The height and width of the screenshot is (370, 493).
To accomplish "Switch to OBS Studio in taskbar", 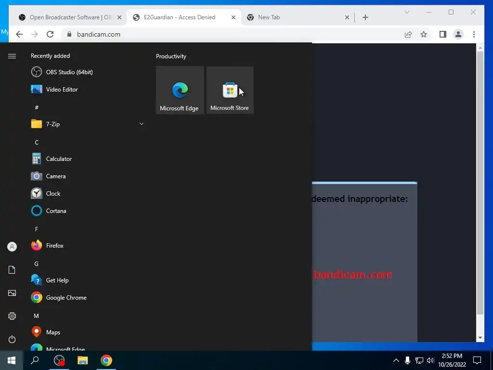I will [x=59, y=360].
